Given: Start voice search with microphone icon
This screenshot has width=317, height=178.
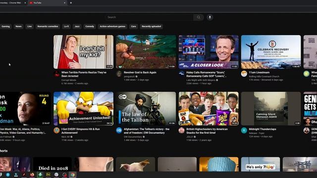Looking at the screenshot, I should tap(210, 17).
